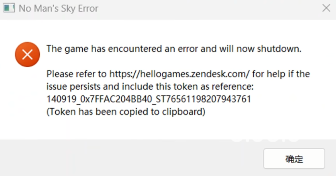Click the gray footer area left of 确定
Viewport: 336px width, 176px height.
pos(130,158)
